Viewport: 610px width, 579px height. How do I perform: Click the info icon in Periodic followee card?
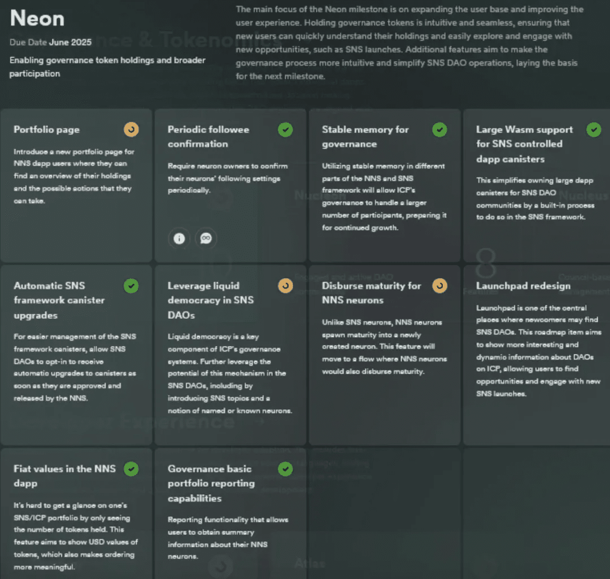[179, 239]
